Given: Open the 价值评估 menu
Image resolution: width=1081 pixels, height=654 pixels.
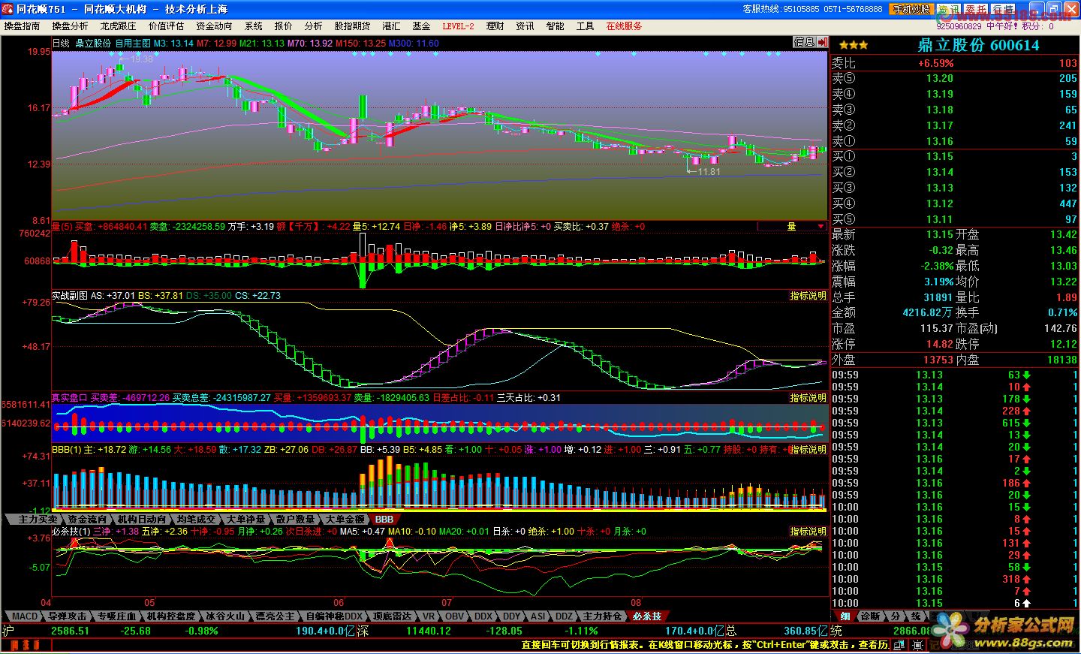Looking at the screenshot, I should pos(167,26).
